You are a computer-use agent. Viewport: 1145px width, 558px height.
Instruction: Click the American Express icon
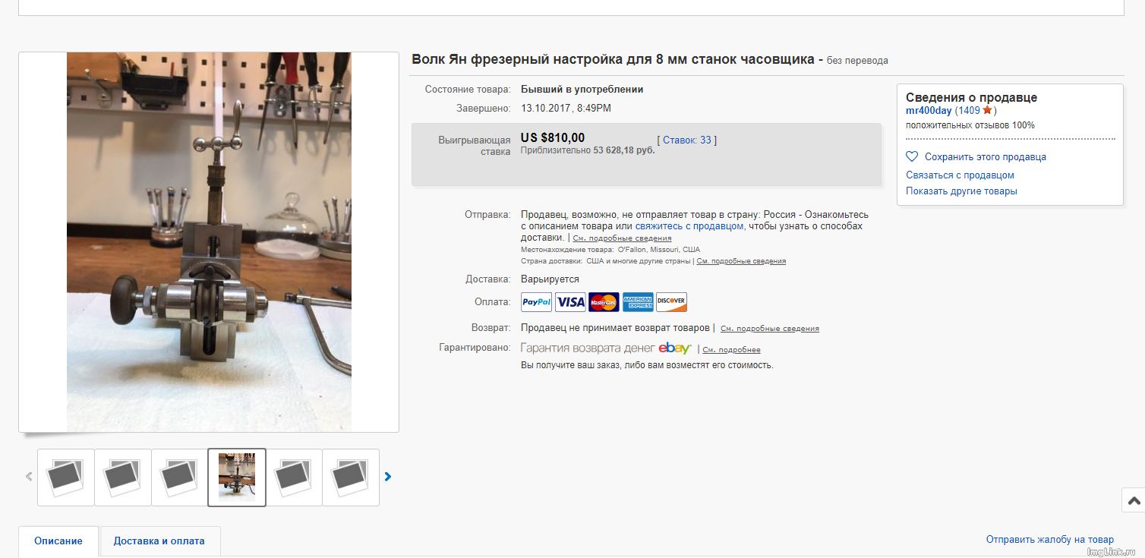click(x=638, y=302)
